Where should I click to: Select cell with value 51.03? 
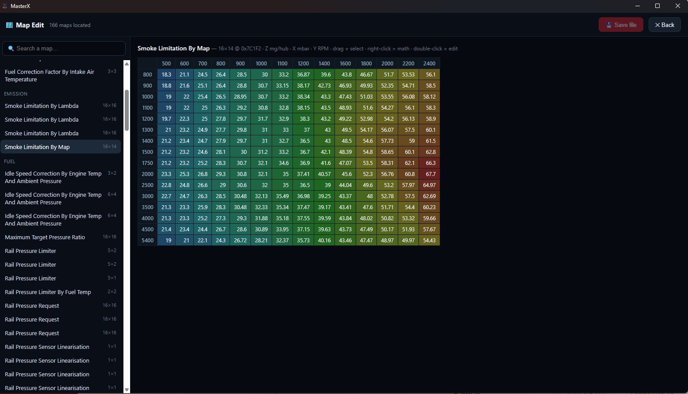[x=366, y=97]
